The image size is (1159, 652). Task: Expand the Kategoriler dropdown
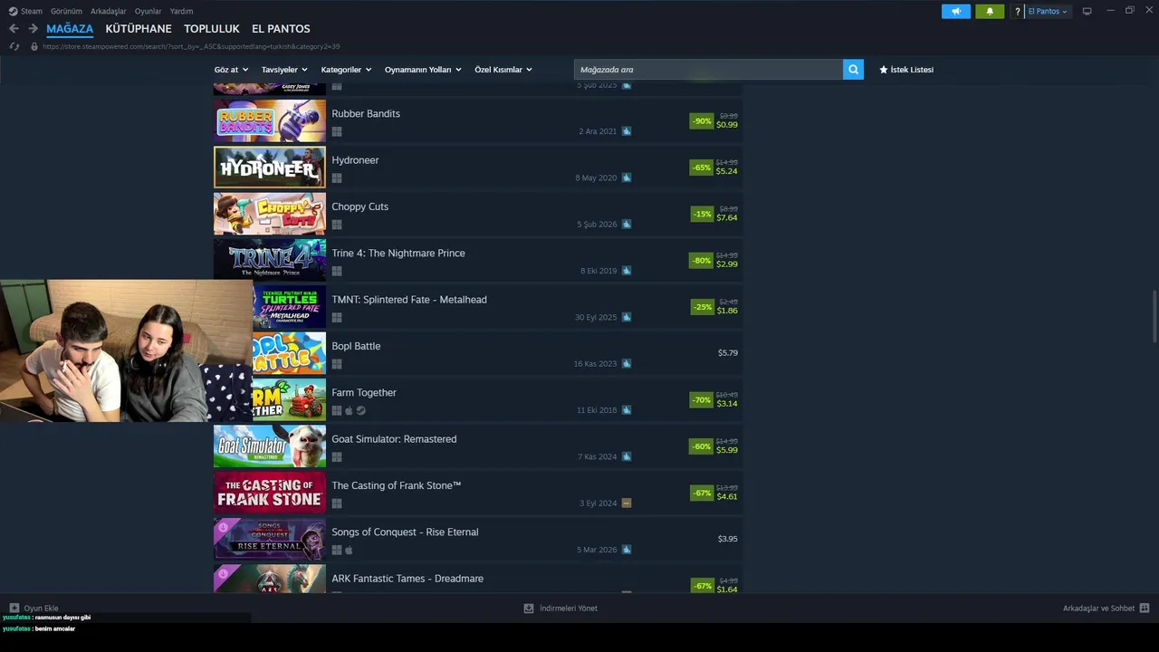click(346, 70)
